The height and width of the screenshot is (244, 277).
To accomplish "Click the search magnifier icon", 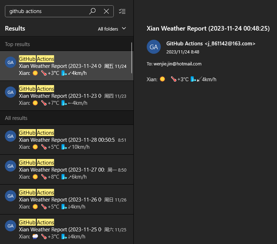I will 92,11.
